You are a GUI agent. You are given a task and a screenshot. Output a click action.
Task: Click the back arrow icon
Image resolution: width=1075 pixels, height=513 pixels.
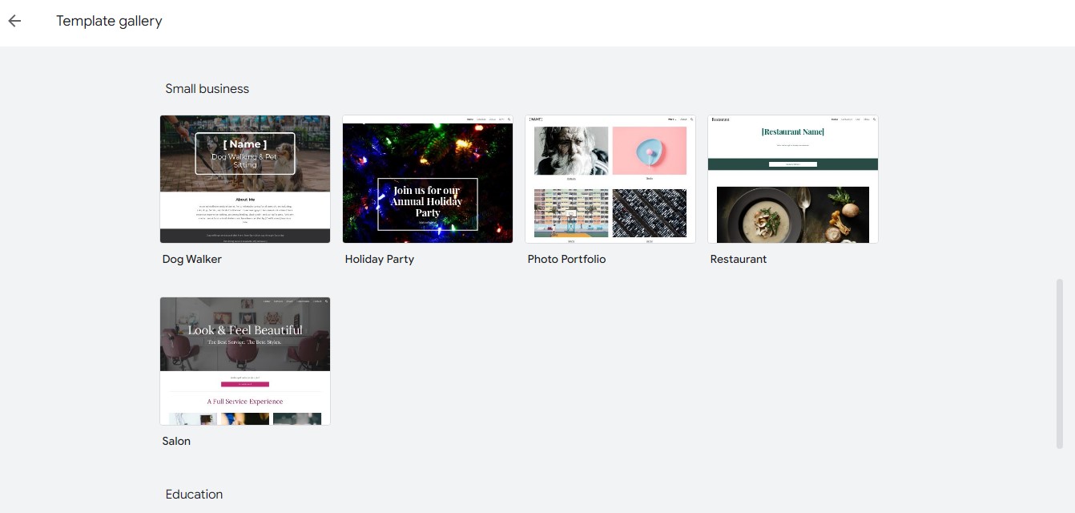[x=14, y=21]
